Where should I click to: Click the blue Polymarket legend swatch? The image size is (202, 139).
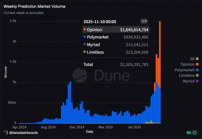pyautogui.click(x=197, y=70)
